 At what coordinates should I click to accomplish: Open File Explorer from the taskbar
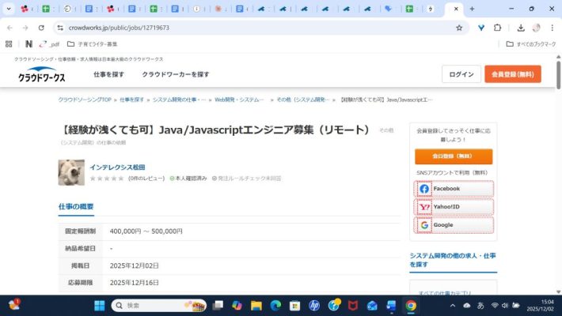coord(256,305)
